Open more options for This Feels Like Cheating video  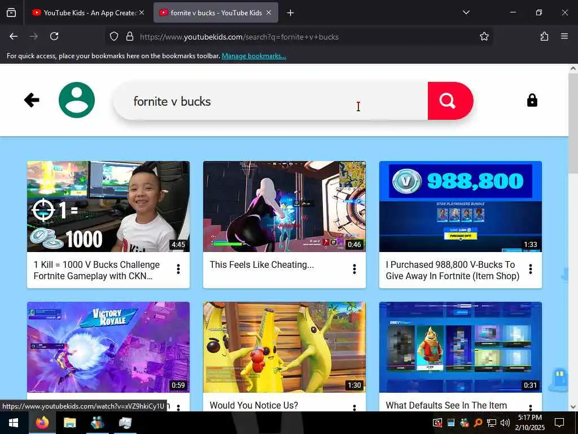click(x=354, y=269)
